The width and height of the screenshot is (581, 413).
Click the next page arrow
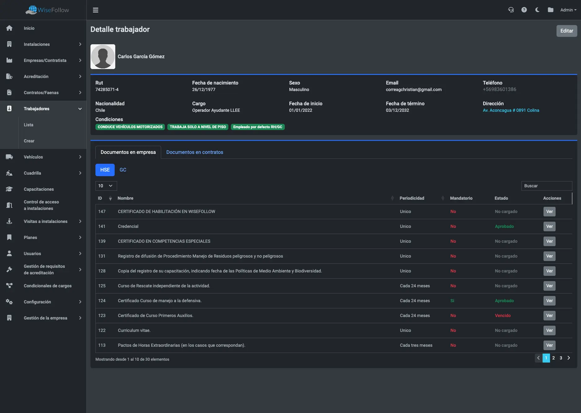[569, 358]
